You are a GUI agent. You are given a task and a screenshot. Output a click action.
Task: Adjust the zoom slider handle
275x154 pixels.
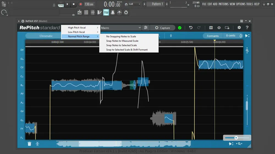click(236, 138)
